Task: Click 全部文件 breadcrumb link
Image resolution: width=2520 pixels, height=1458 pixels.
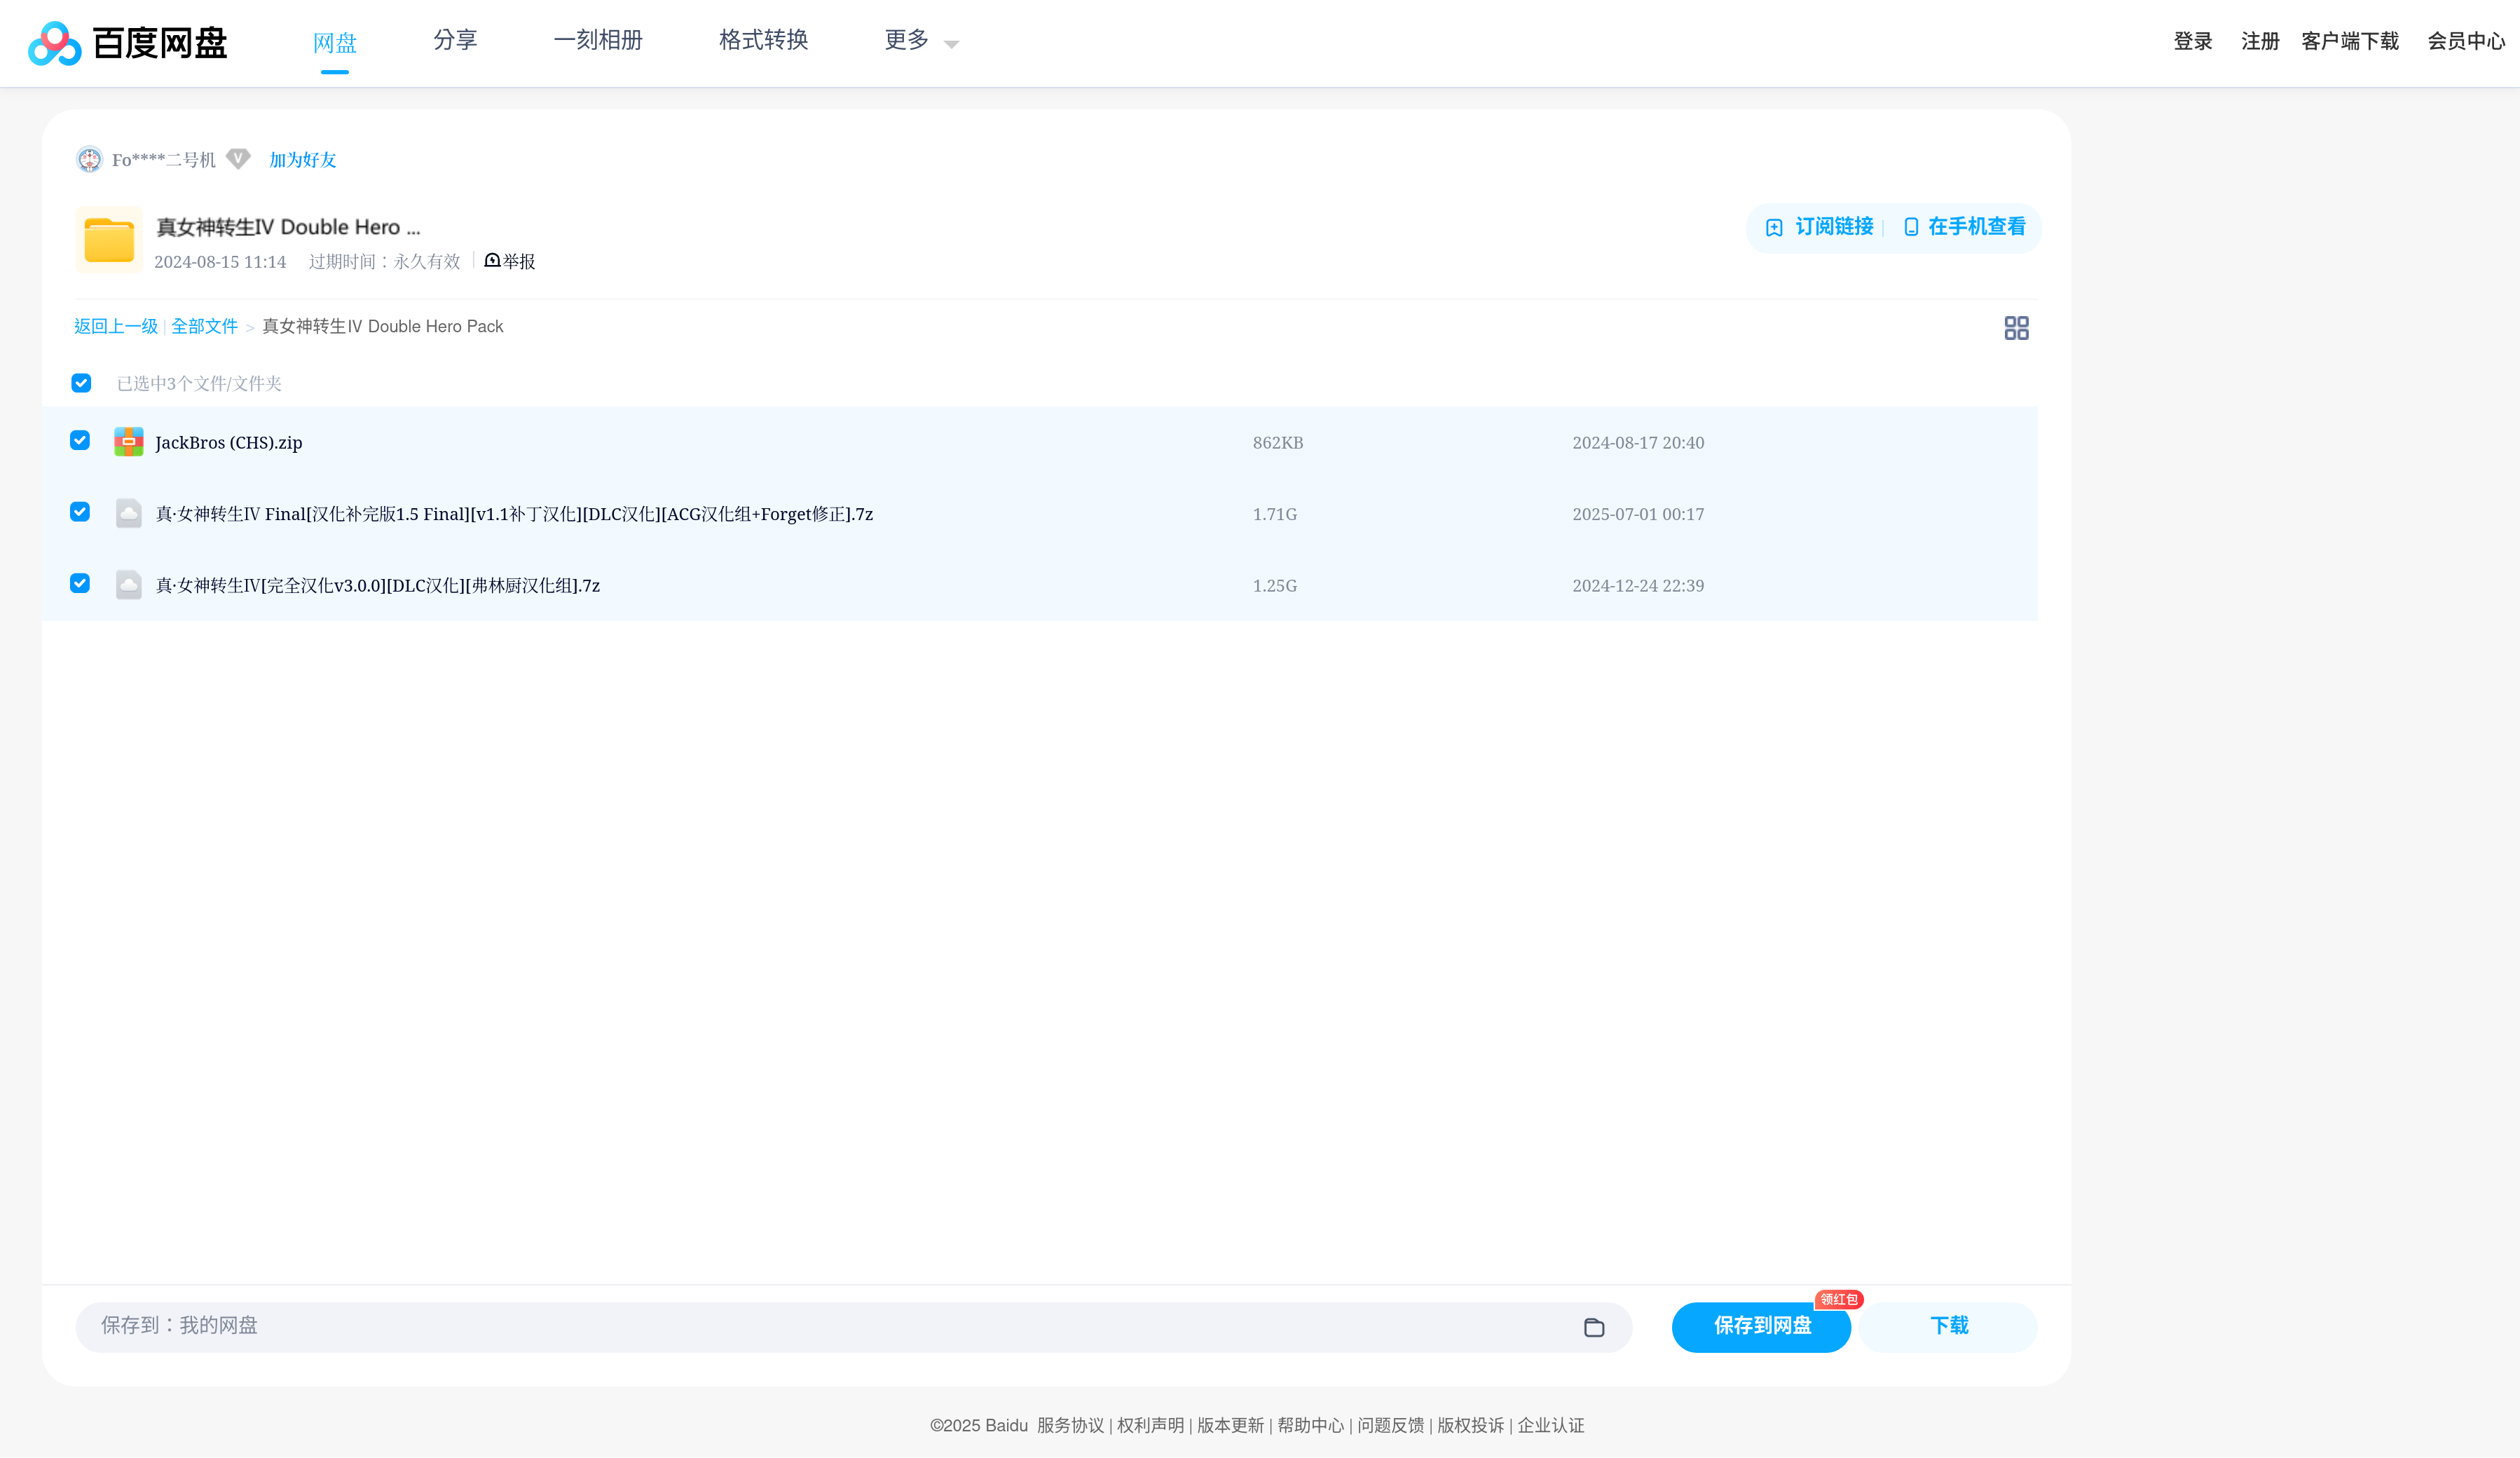Action: tap(204, 326)
